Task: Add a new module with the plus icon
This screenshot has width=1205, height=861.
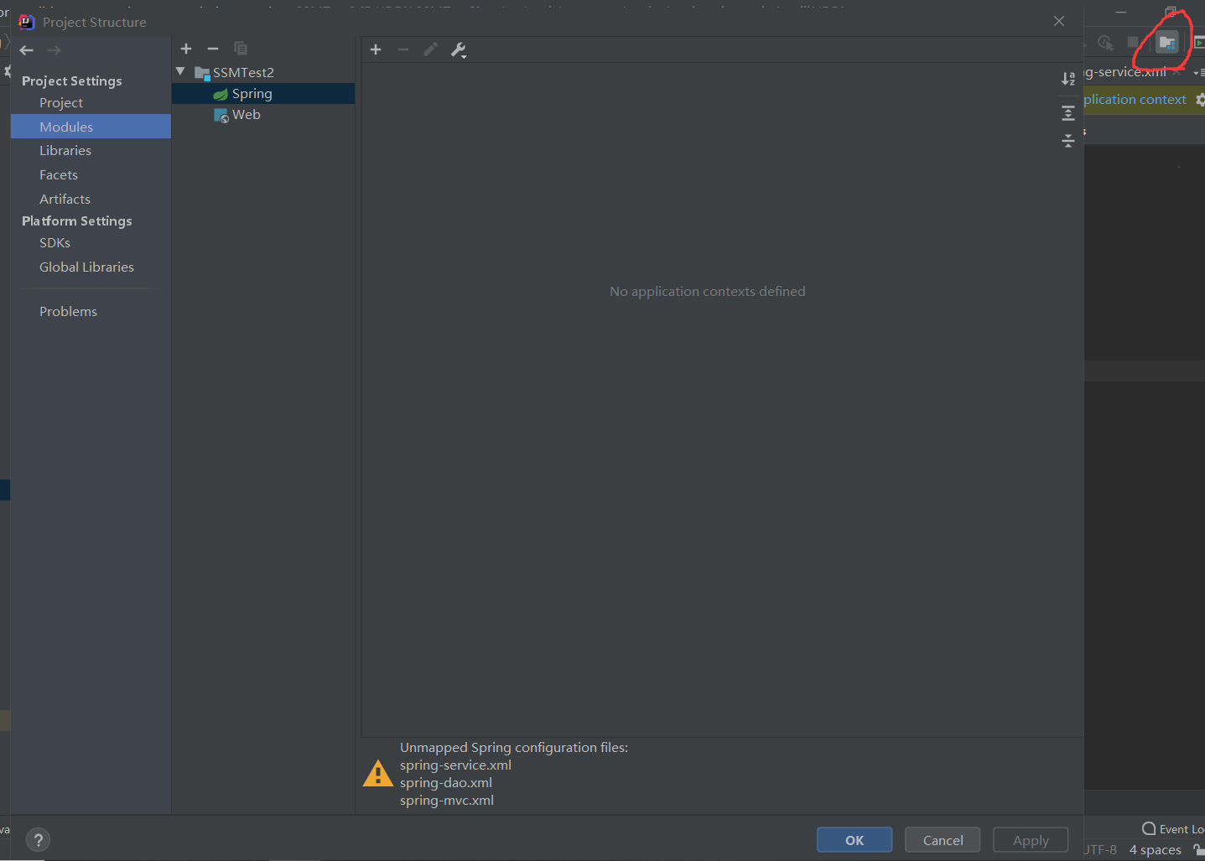Action: [186, 49]
